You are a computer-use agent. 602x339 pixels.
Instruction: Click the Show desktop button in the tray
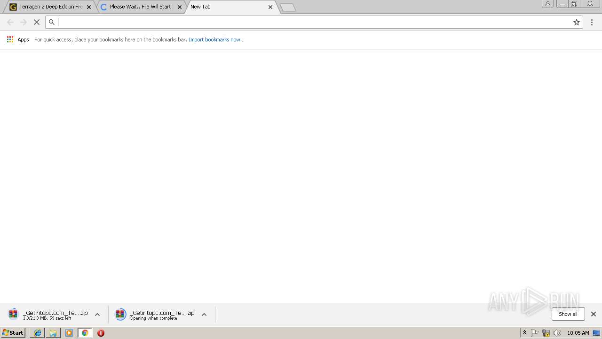[597, 333]
